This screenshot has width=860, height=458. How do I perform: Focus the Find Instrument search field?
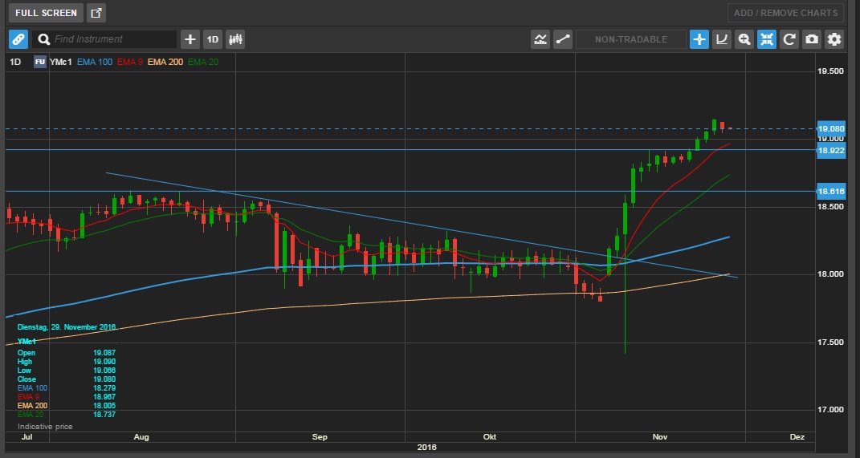pos(104,39)
